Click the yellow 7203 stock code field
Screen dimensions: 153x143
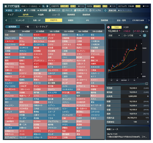pos(116,27)
